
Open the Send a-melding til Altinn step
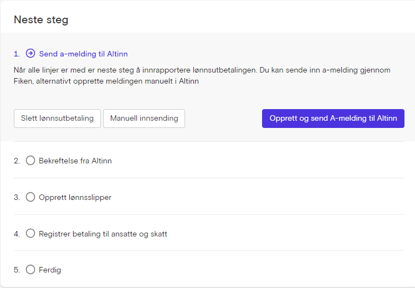[x=83, y=54]
